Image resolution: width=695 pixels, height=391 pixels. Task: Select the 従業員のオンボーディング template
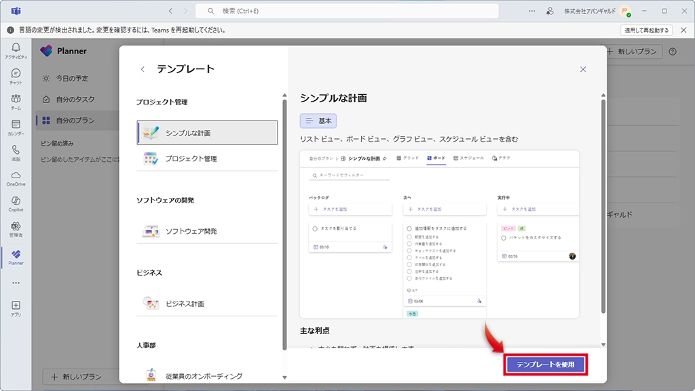point(207,375)
